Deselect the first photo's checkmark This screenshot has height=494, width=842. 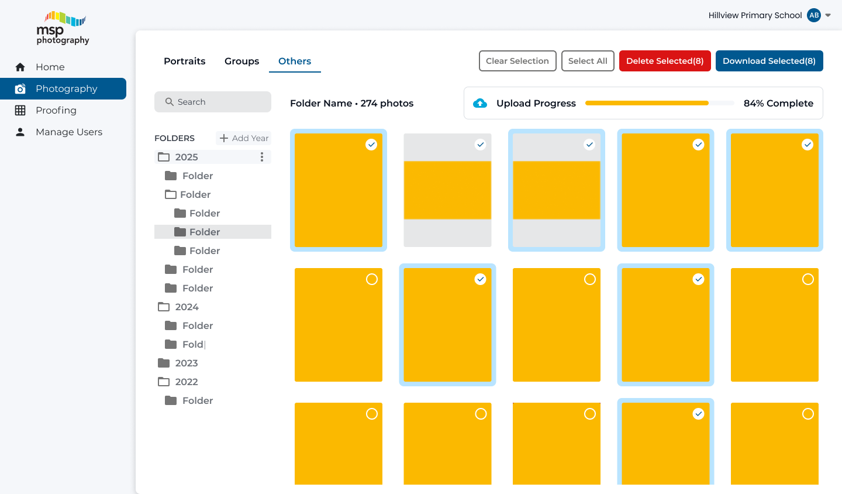(x=371, y=145)
